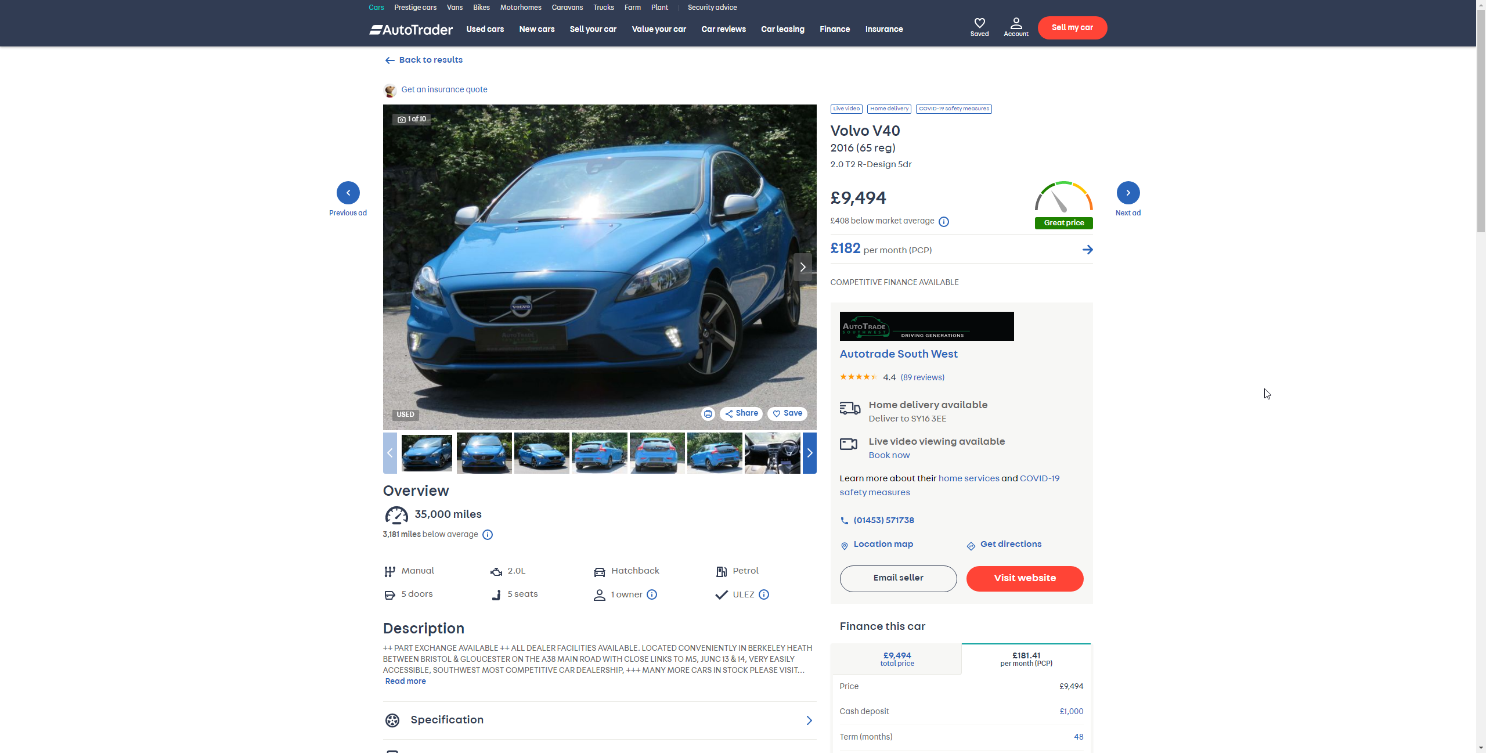Select the car interior thumbnail
The width and height of the screenshot is (1486, 753).
[772, 453]
